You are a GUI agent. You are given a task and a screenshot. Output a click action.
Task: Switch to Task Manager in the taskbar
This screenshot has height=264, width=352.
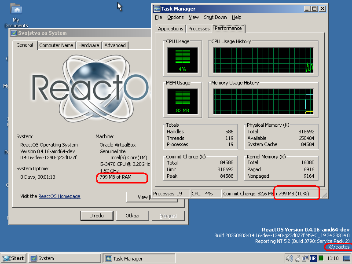click(x=139, y=258)
